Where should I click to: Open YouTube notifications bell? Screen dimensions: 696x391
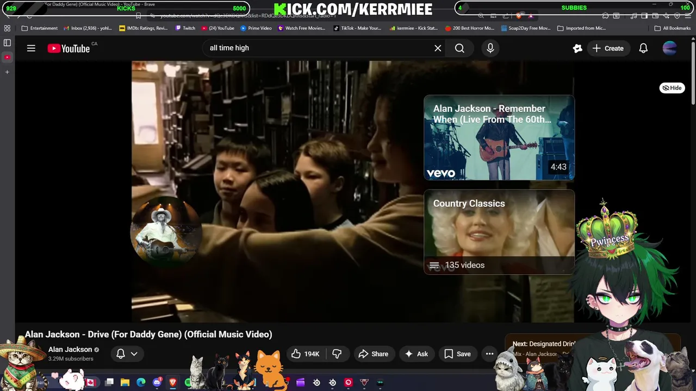(643, 48)
